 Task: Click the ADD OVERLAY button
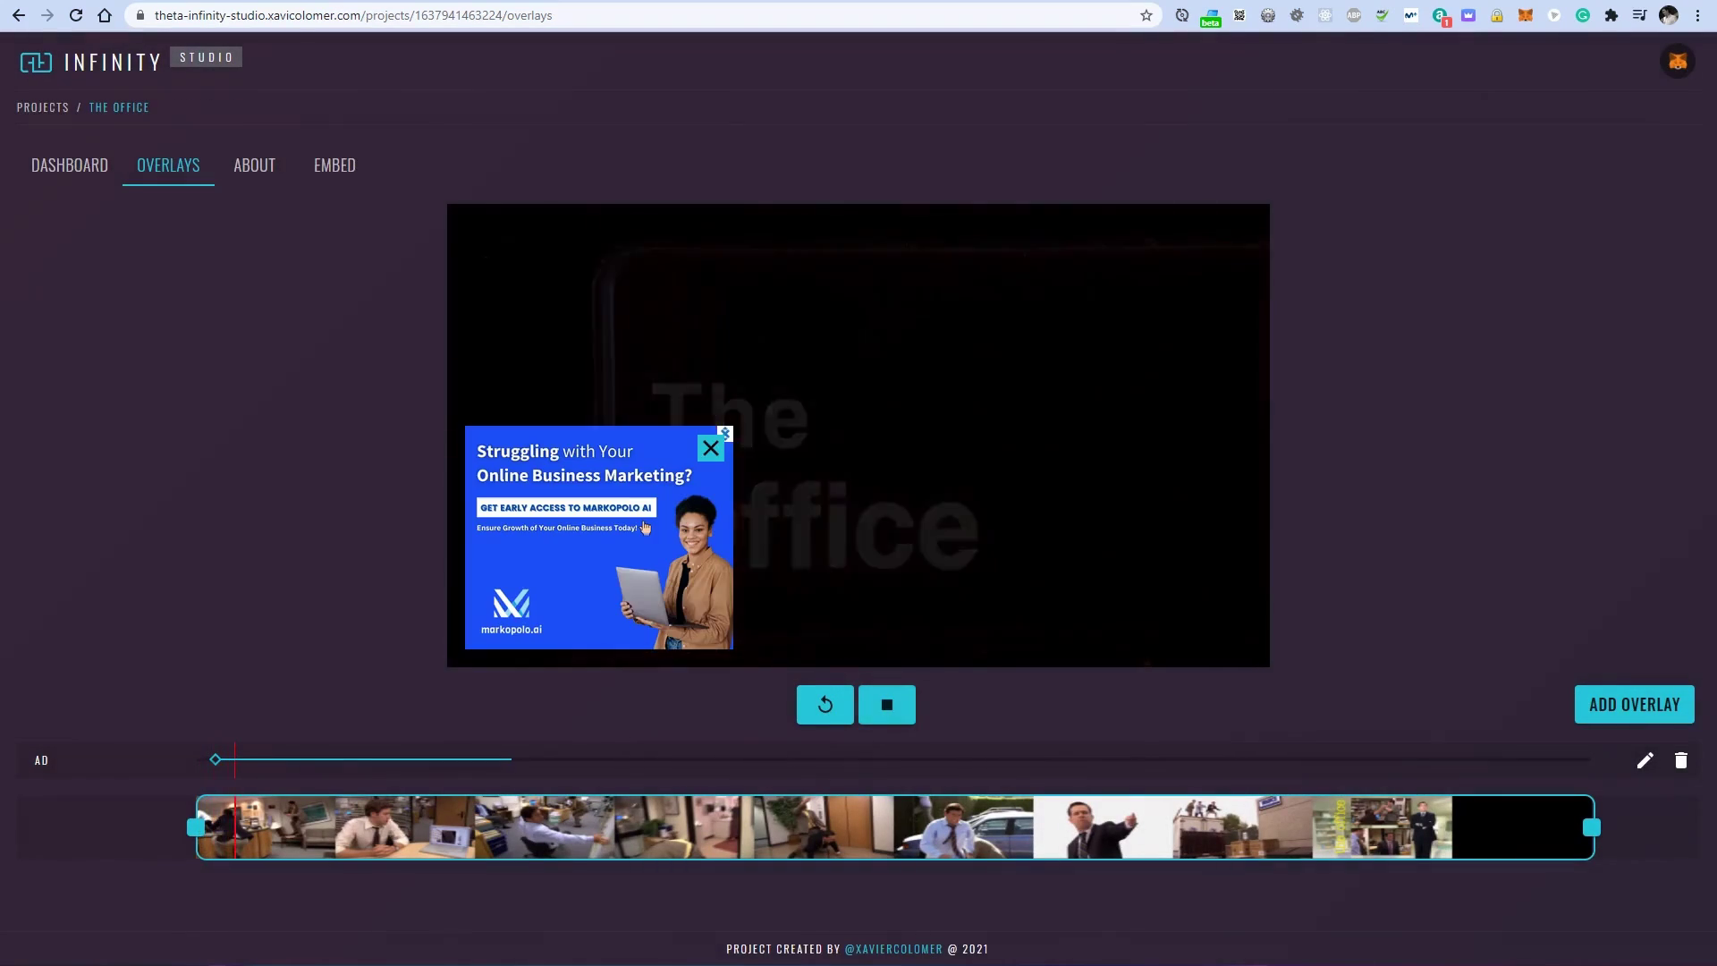pyautogui.click(x=1634, y=705)
